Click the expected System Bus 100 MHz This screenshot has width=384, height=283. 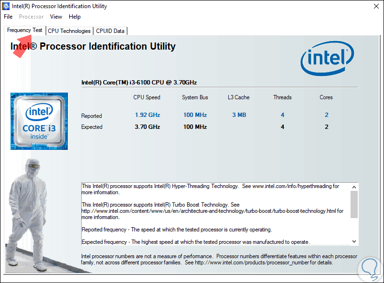tap(195, 127)
